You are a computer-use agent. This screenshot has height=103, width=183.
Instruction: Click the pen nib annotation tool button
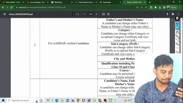[177, 18]
